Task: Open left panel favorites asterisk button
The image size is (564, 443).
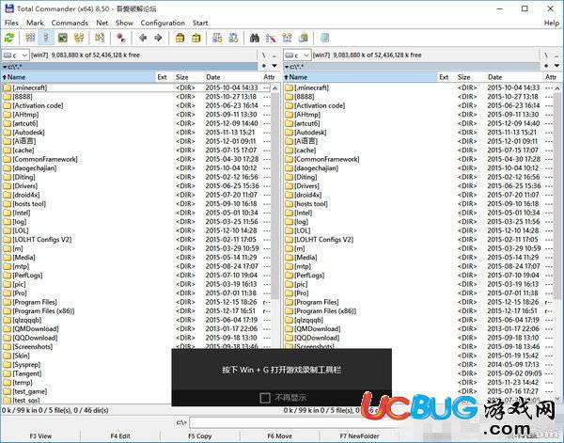Action: [264, 66]
